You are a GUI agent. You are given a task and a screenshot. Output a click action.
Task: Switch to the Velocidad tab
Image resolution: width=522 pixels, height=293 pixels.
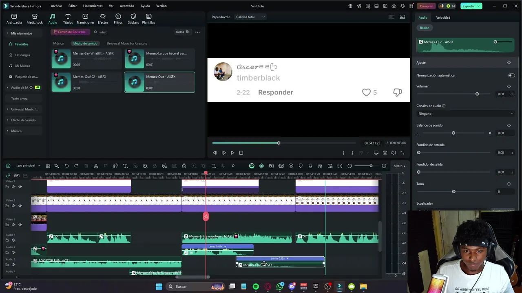click(x=443, y=17)
